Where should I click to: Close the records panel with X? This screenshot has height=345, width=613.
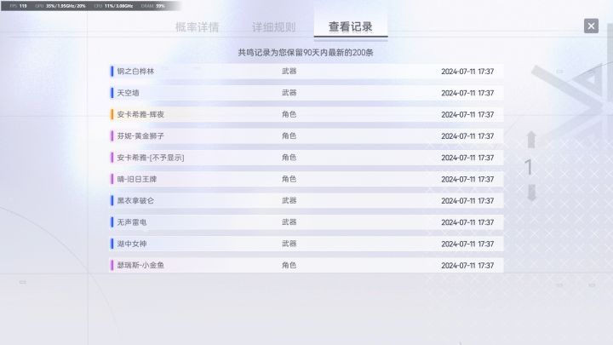(591, 26)
